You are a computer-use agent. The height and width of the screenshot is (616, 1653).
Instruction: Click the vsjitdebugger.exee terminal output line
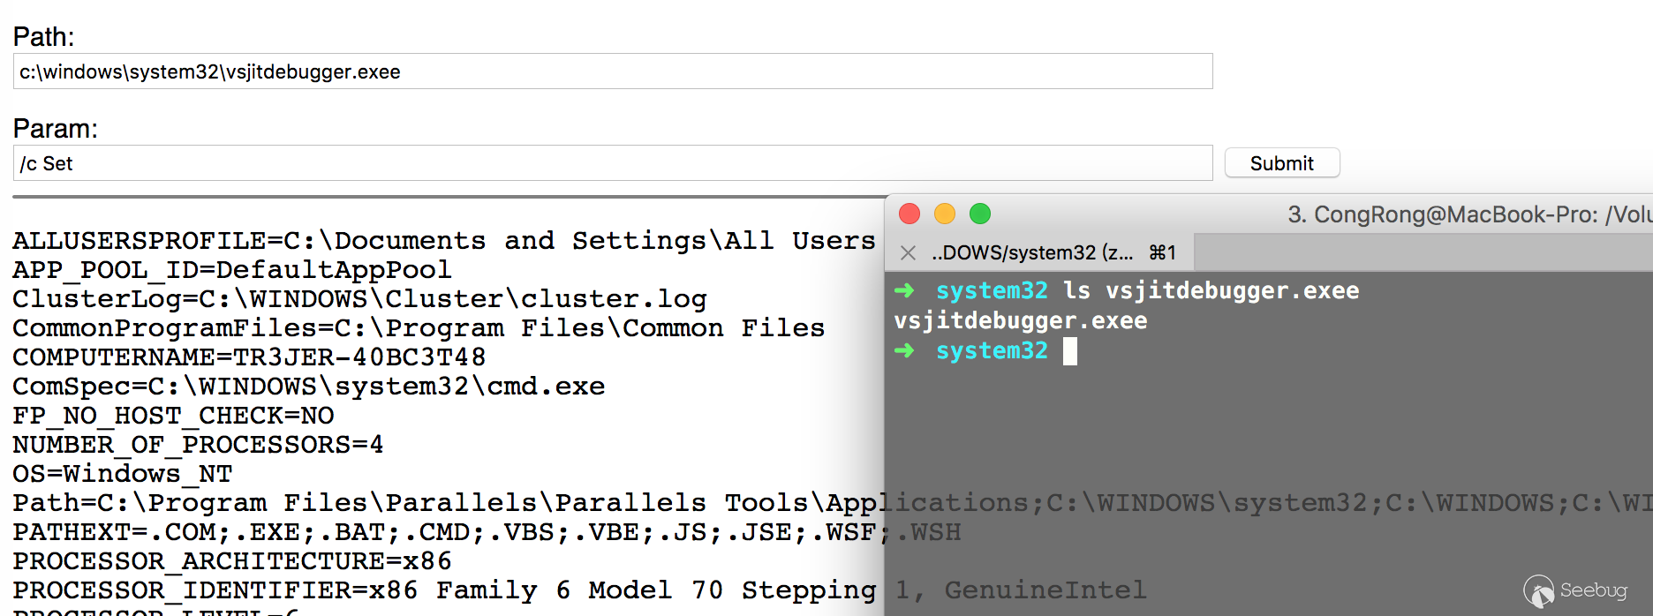(1021, 320)
